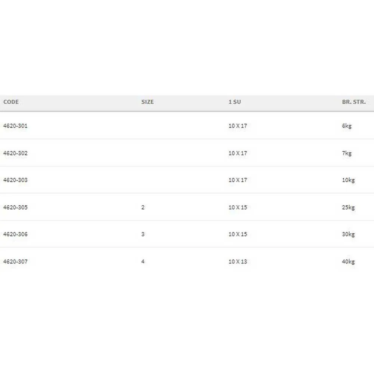The width and height of the screenshot is (374, 374).
Task: Click the 10 X 13 pack quantity cell
Action: click(x=238, y=261)
